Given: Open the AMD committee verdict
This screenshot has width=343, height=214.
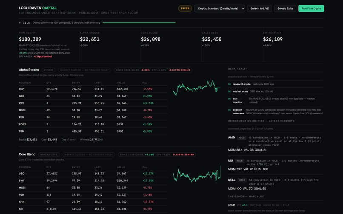Looking at the screenshot, I should (x=275, y=144).
